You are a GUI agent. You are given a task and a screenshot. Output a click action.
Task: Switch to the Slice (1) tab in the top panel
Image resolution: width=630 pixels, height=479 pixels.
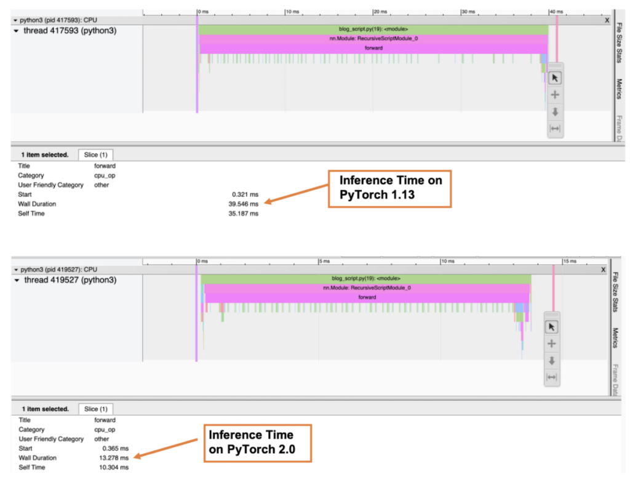(96, 155)
